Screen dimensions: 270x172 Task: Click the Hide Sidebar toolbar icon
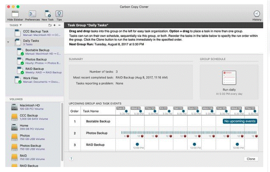pyautogui.click(x=15, y=14)
